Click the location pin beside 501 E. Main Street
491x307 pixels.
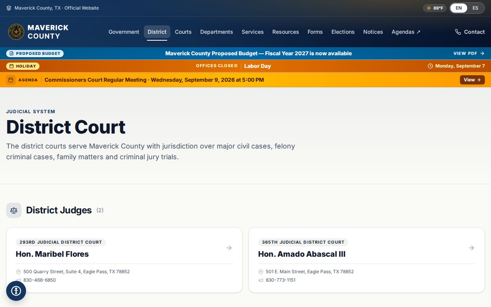pos(261,272)
